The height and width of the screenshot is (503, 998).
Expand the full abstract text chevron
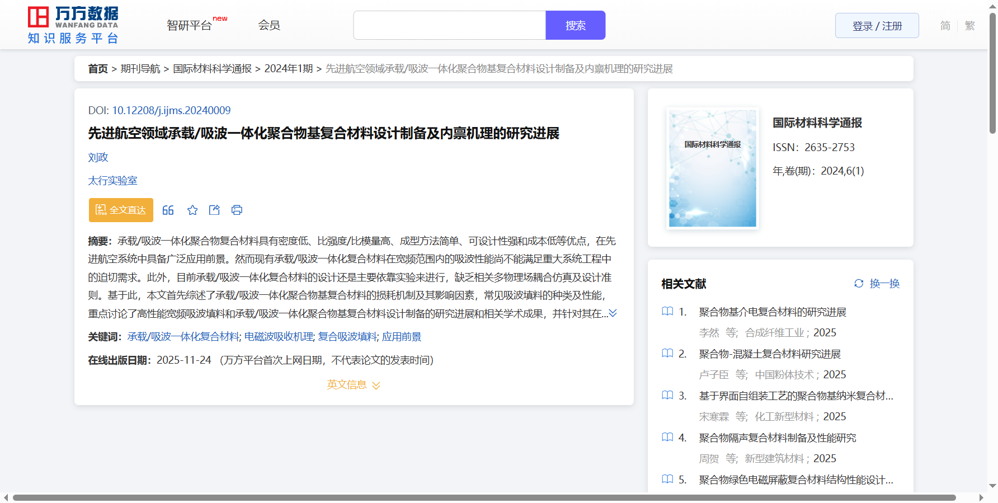613,313
